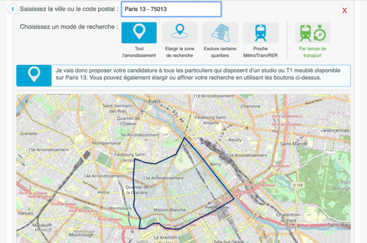The height and width of the screenshot is (243, 367).
Task: Click the Proche Métro/Tram/RER label
Action: pos(261,52)
